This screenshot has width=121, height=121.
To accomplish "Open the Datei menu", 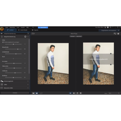I will 7,28.
